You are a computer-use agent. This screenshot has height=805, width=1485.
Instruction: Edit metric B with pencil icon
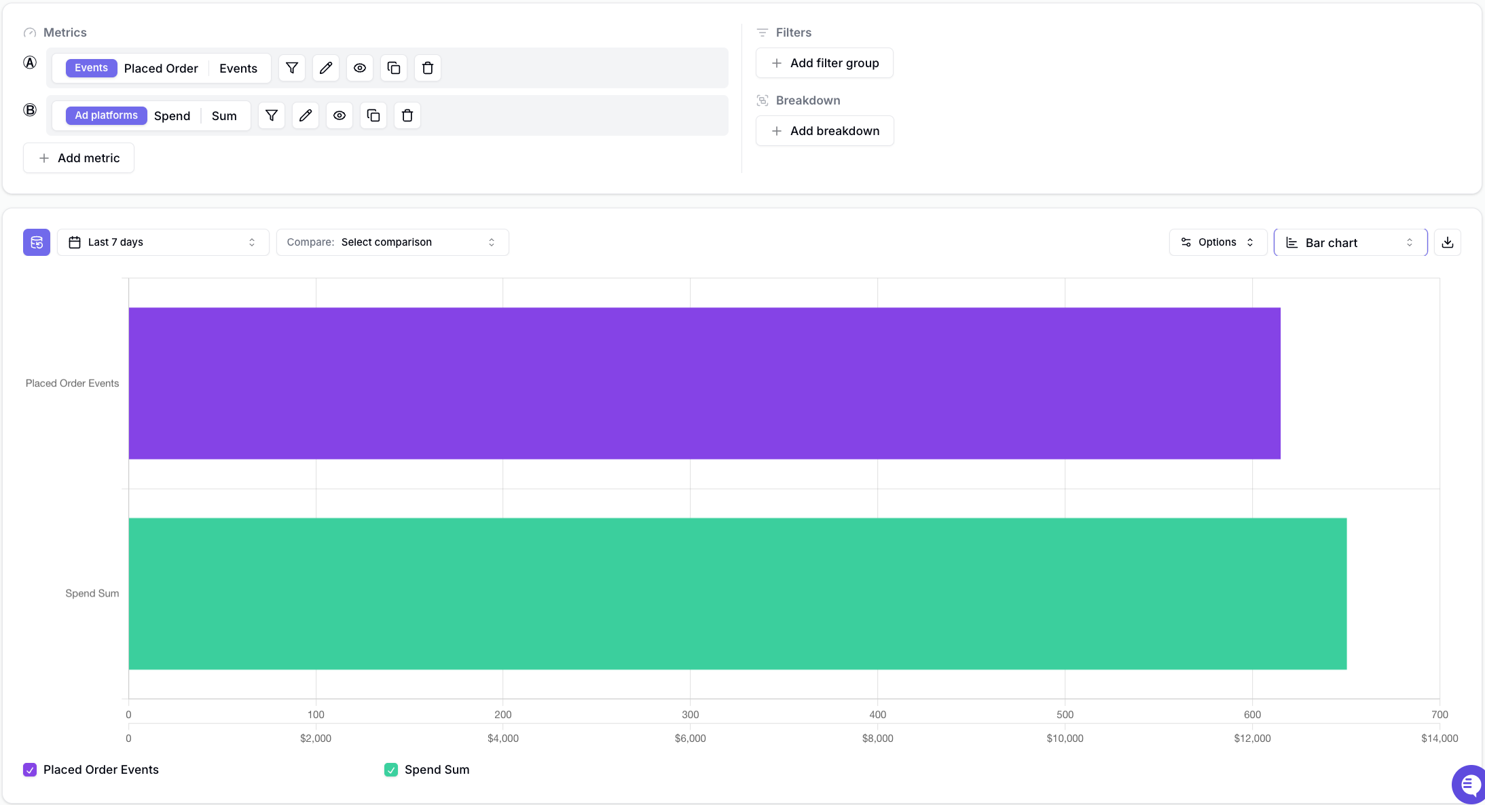click(x=306, y=115)
